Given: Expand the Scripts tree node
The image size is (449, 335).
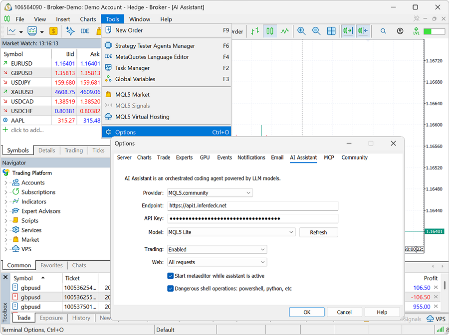Looking at the screenshot, I should click(x=5, y=221).
